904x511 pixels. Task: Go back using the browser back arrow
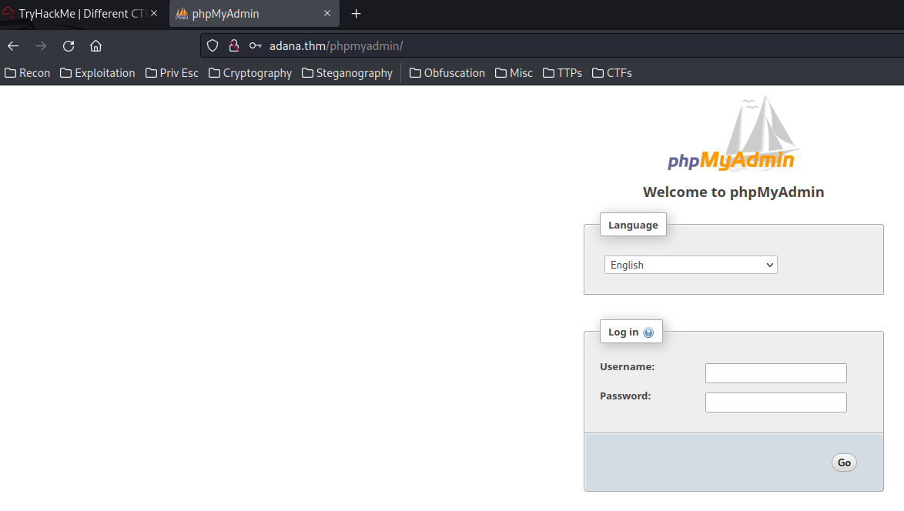pyautogui.click(x=13, y=46)
